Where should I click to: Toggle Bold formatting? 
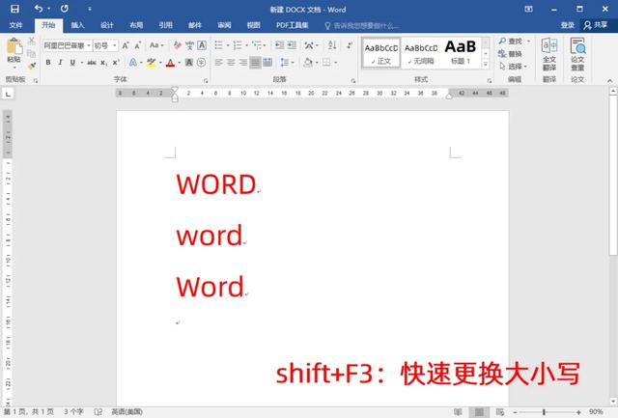[48, 63]
